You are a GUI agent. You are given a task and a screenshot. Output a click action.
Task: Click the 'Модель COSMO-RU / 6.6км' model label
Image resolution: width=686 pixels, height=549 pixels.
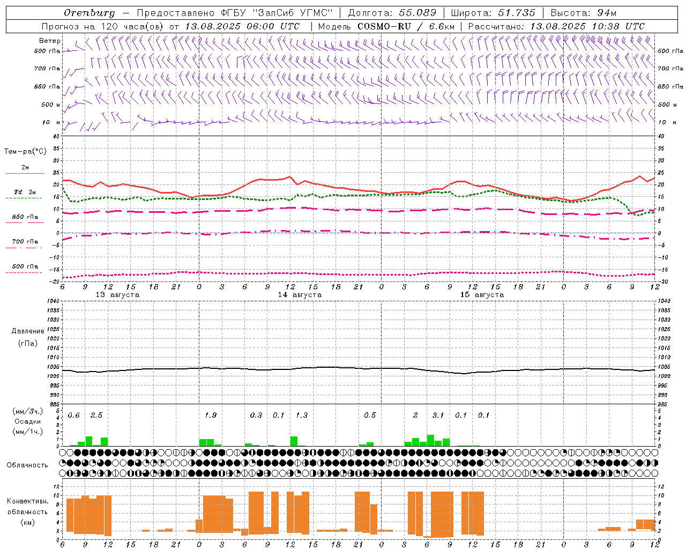click(x=386, y=26)
